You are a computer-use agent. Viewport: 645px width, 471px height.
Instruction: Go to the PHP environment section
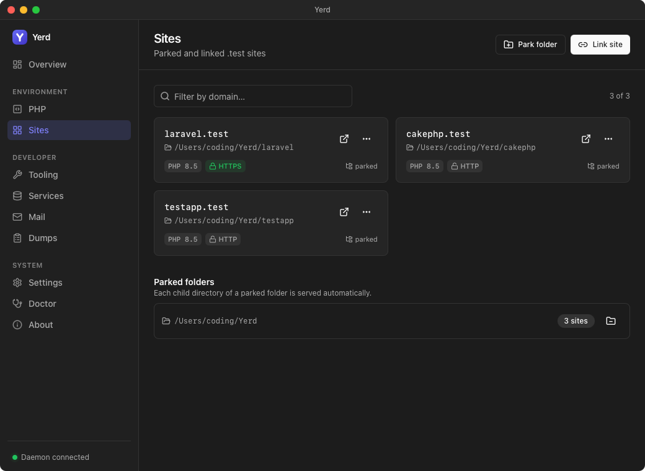pos(69,109)
